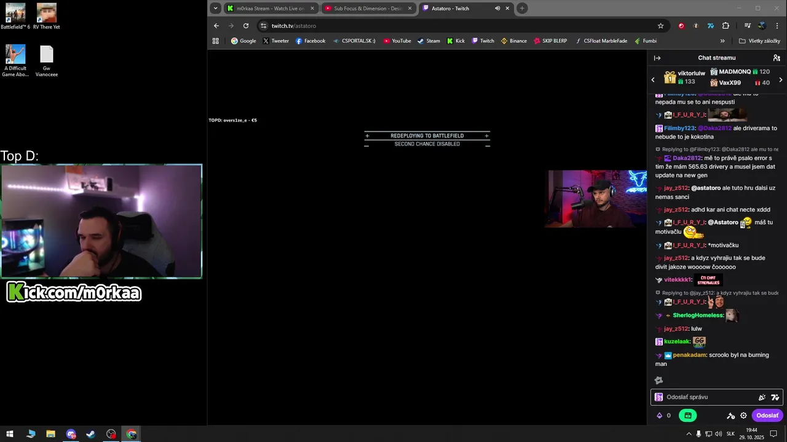Image resolution: width=787 pixels, height=442 pixels.
Task: Open the Chrome profile avatar
Action: pos(762,26)
